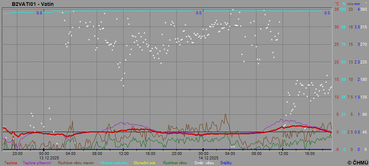Click the last 16:00 time axis label

[310, 153]
